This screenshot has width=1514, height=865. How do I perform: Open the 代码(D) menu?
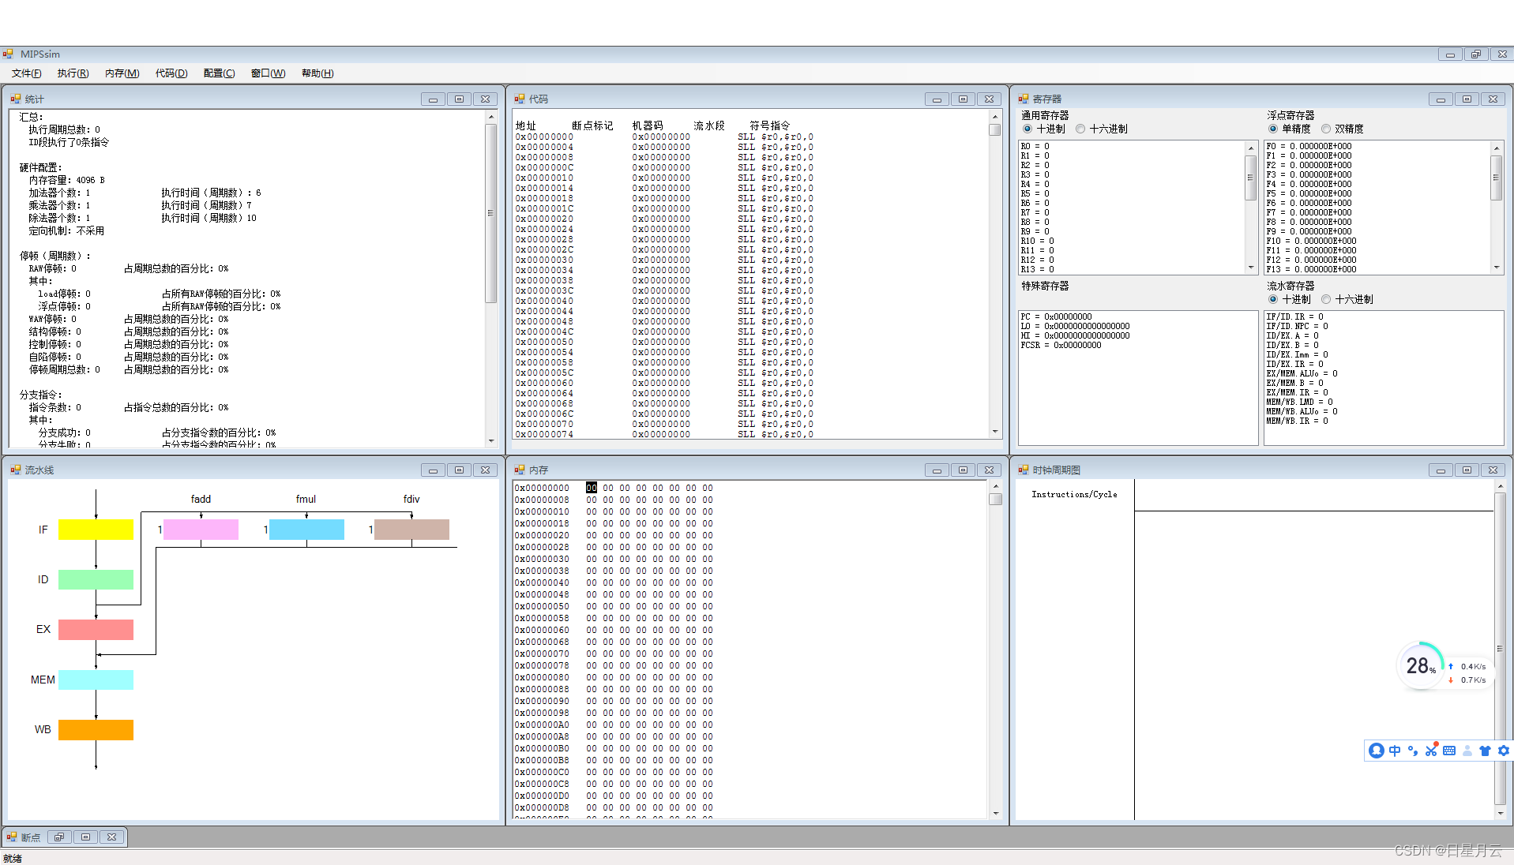[x=171, y=73]
